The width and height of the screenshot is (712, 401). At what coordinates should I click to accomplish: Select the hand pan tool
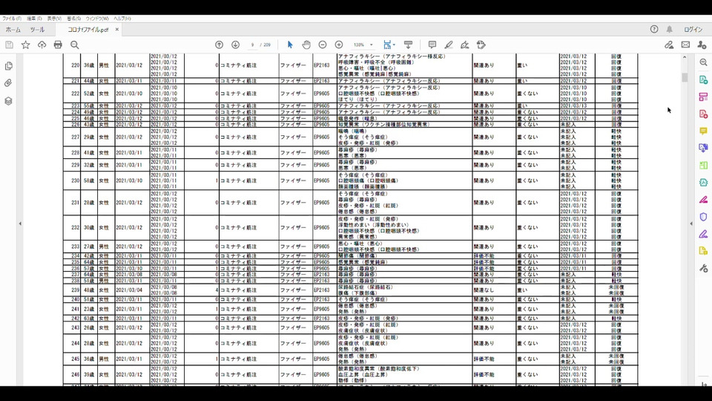click(306, 45)
